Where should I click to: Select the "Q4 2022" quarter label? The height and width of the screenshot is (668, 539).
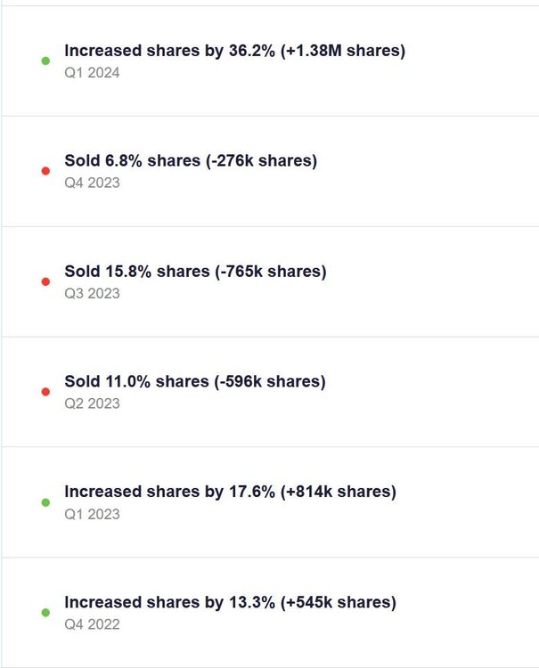click(92, 624)
